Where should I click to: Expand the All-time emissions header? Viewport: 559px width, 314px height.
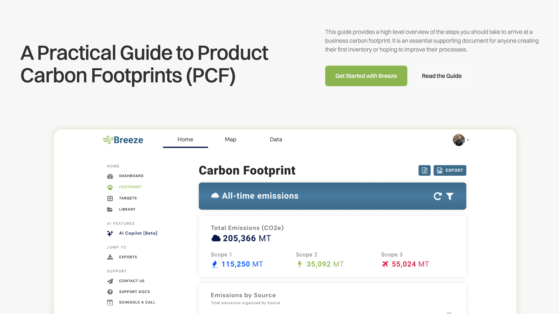click(260, 196)
